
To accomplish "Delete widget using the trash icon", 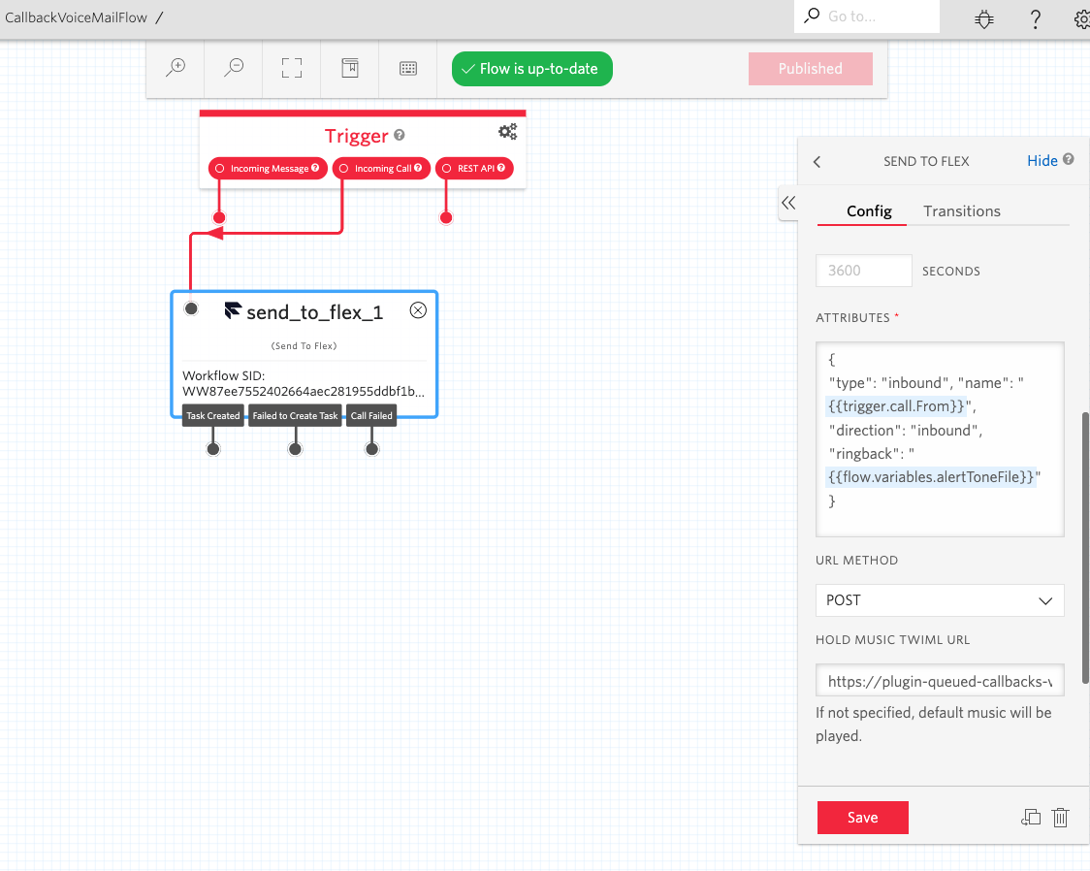I will [1060, 818].
